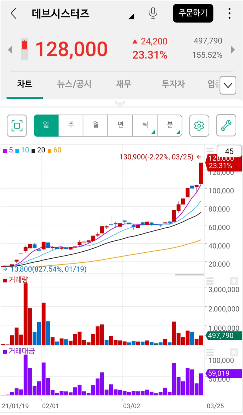Show next stock with right arrow
The width and height of the screenshot is (243, 415).
[x=233, y=49]
